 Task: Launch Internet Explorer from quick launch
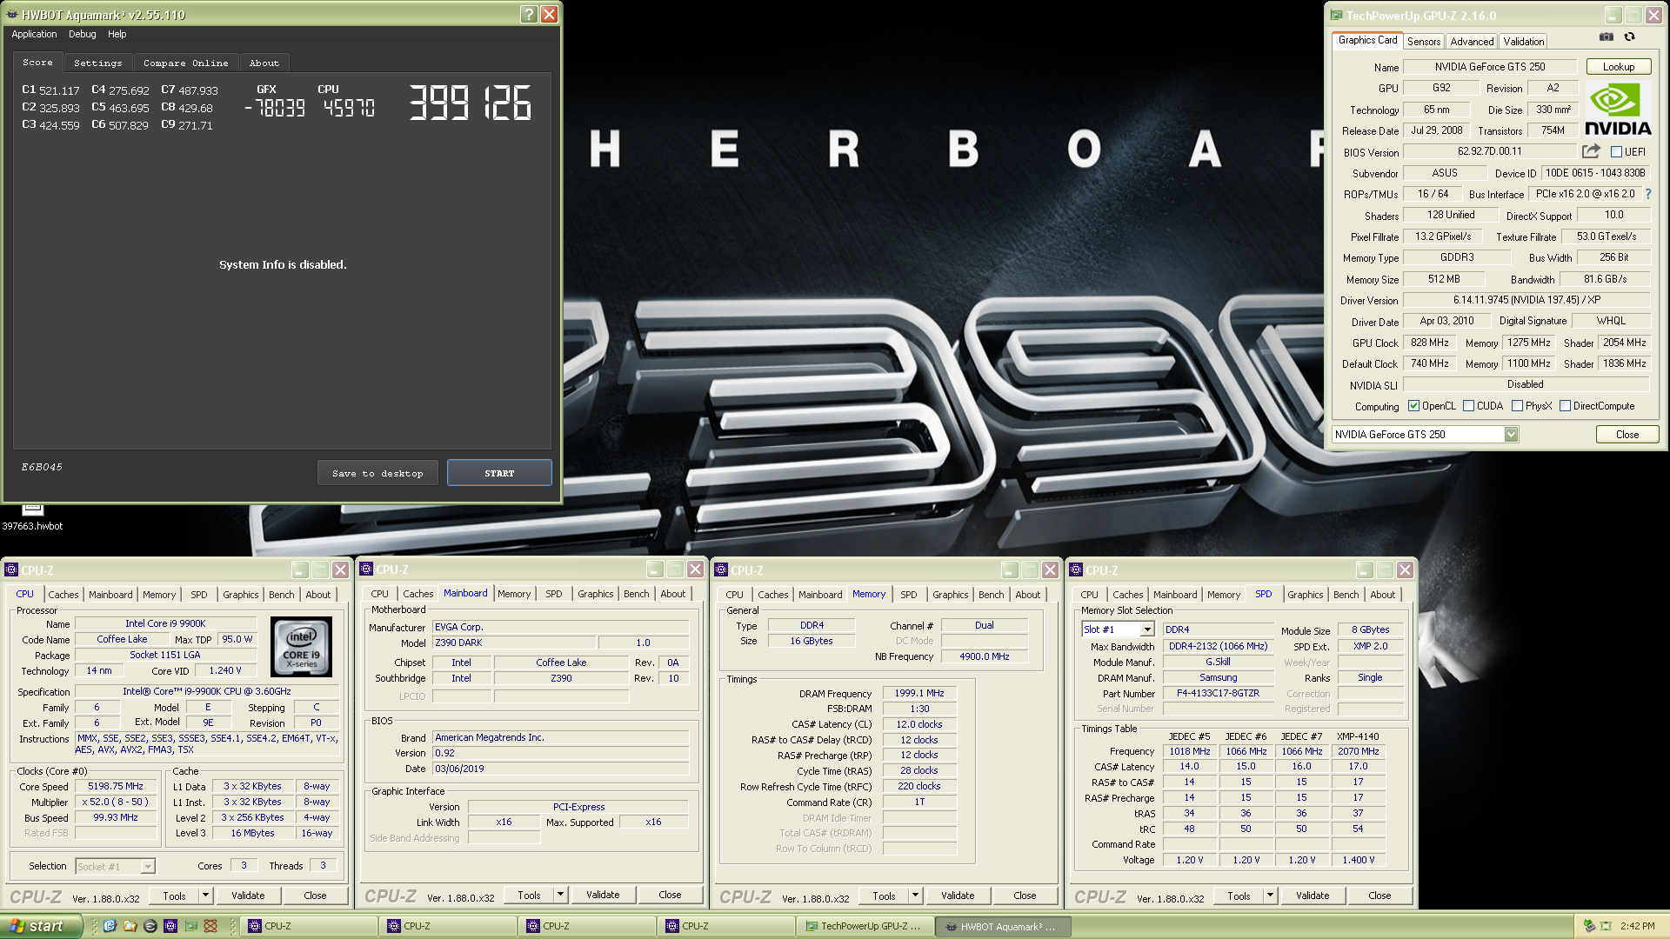(x=110, y=926)
